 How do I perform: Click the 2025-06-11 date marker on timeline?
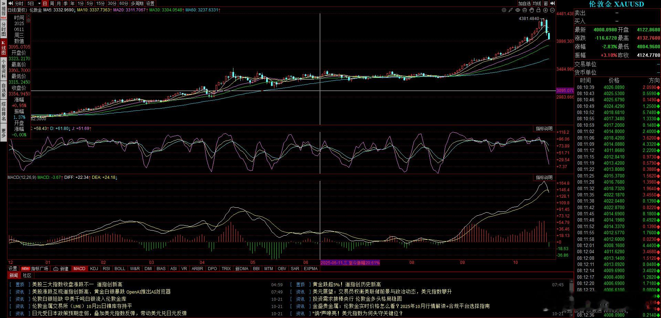350,263
